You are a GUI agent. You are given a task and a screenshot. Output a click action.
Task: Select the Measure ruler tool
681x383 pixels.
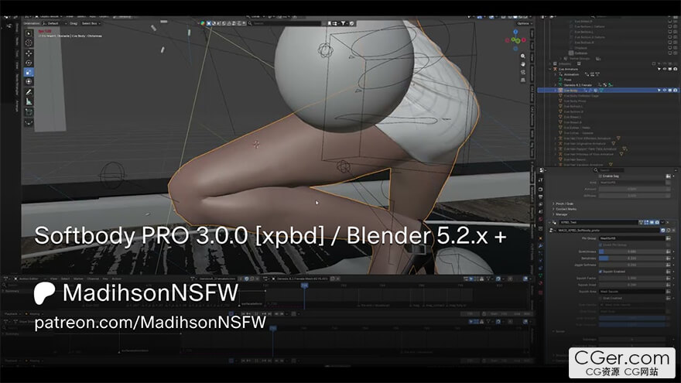click(x=29, y=101)
